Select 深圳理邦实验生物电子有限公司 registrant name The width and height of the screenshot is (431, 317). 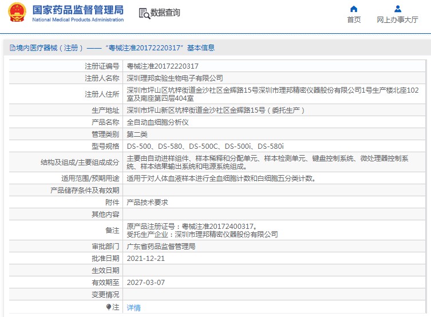(x=175, y=78)
